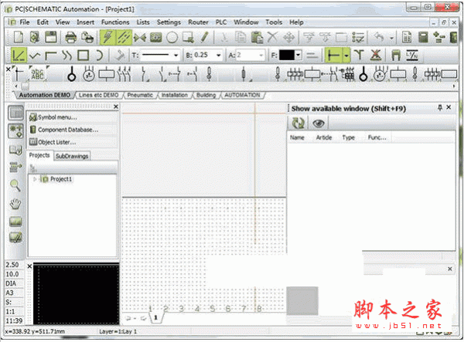Open the F color dropdown arrow
The width and height of the screenshot is (464, 342).
299,56
